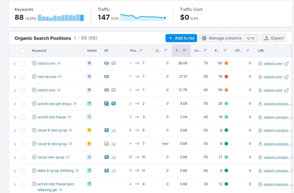Click I intent badge in activ8 cbd freeze row
Viewport: 294px width, 193px height.
pyautogui.click(x=89, y=117)
